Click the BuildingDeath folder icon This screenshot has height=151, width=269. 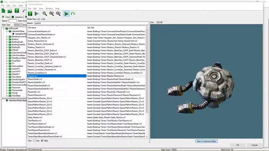[10, 42]
